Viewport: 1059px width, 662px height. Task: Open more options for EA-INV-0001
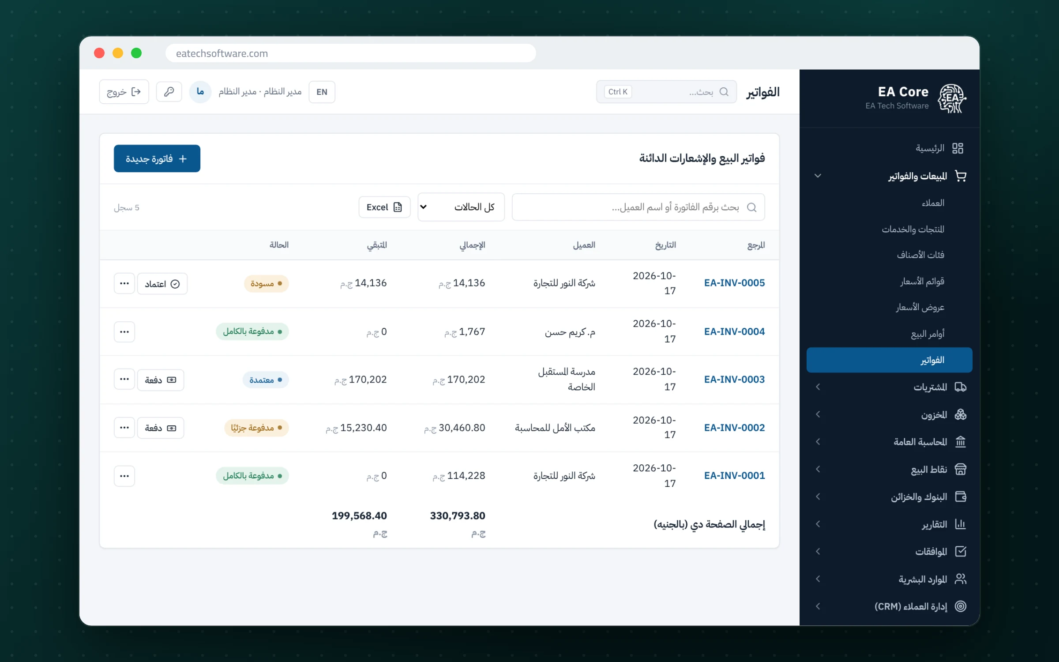(124, 476)
